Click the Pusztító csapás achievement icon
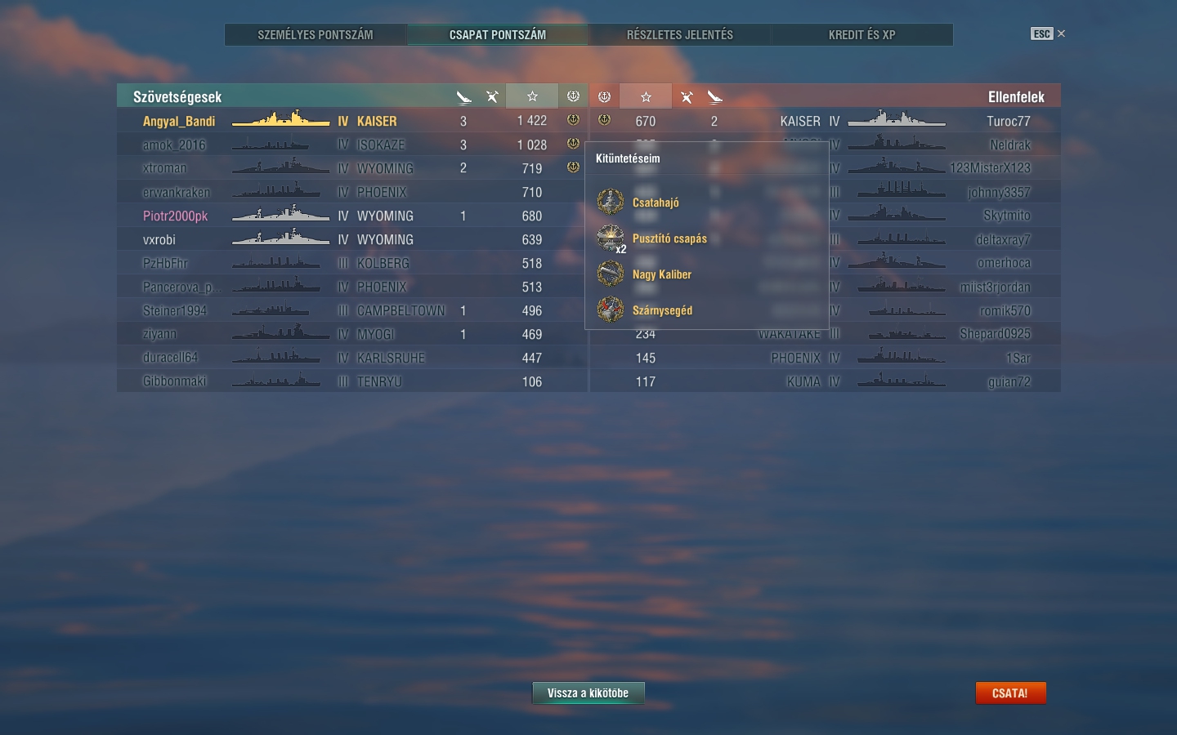The image size is (1177, 735). [611, 238]
